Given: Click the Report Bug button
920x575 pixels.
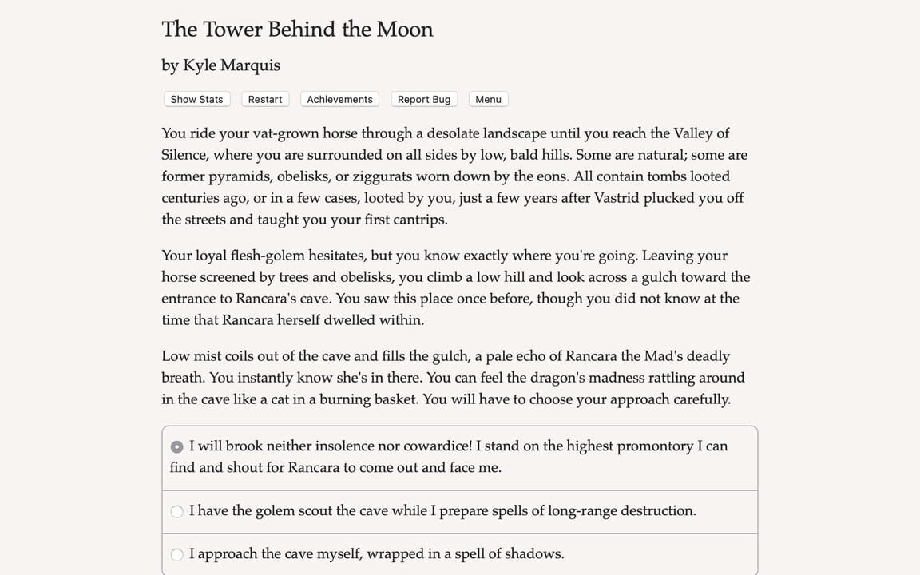Looking at the screenshot, I should [423, 99].
